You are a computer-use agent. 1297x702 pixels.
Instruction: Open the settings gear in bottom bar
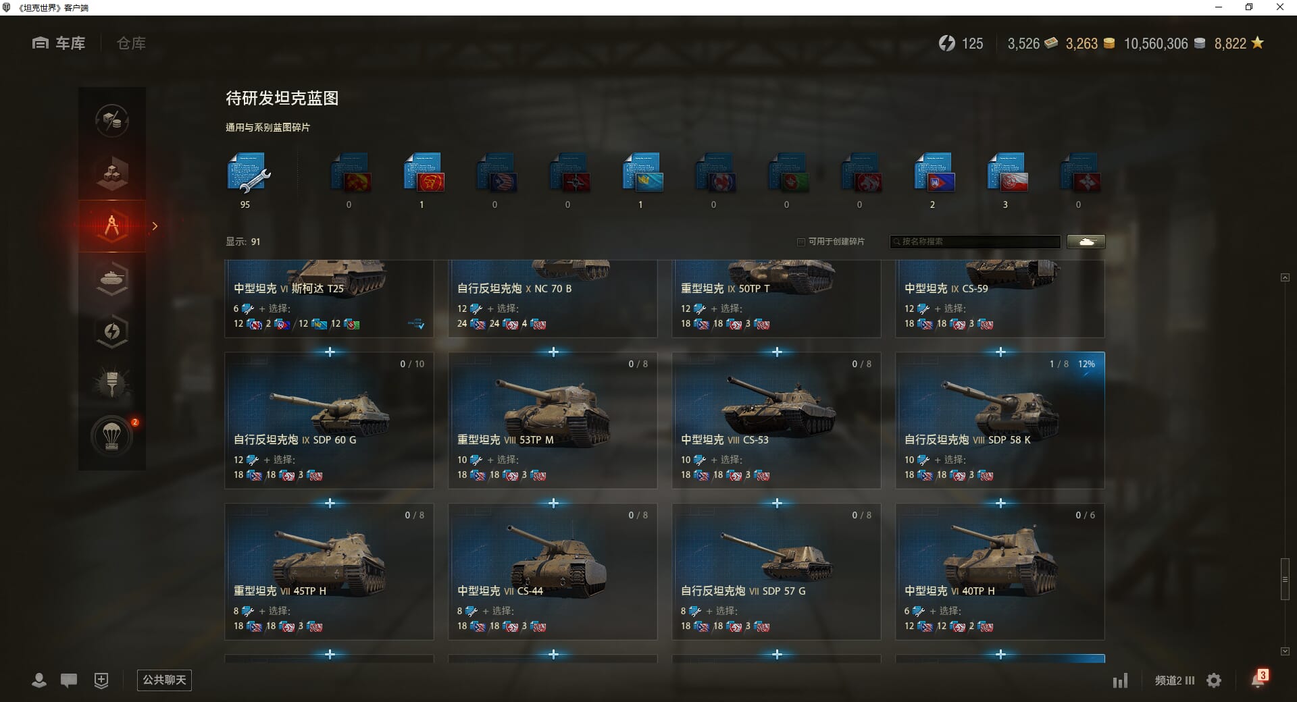(1214, 680)
